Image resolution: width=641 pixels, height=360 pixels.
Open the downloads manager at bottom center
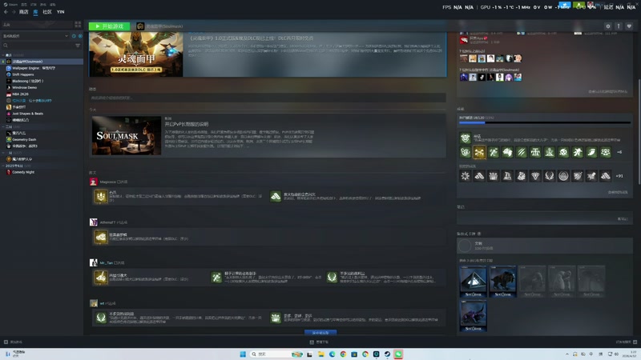[319, 342]
